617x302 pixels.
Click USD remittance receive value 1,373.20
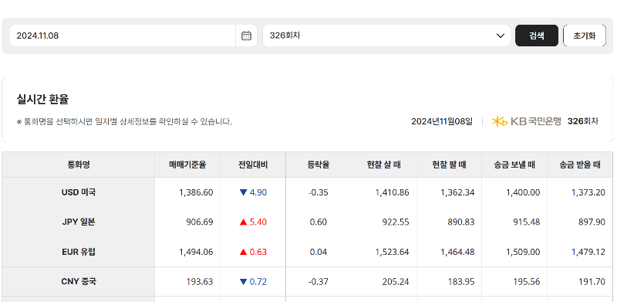pos(588,192)
